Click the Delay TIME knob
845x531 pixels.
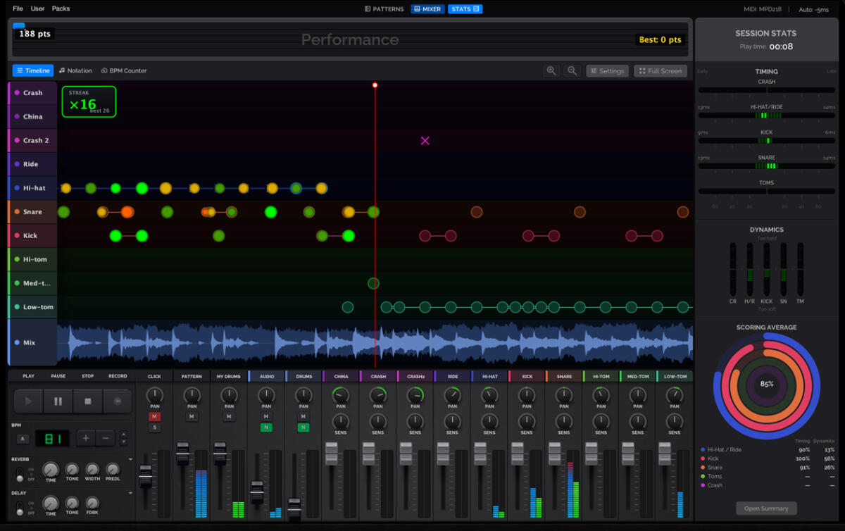51,503
